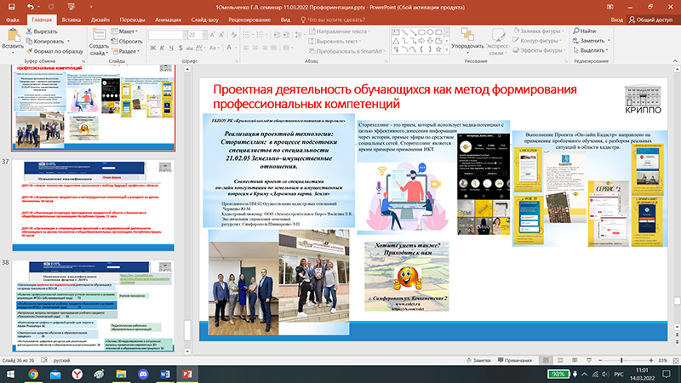Toggle Bold (Ж) formatting
Viewport: 681px width, 383px height.
coord(152,48)
